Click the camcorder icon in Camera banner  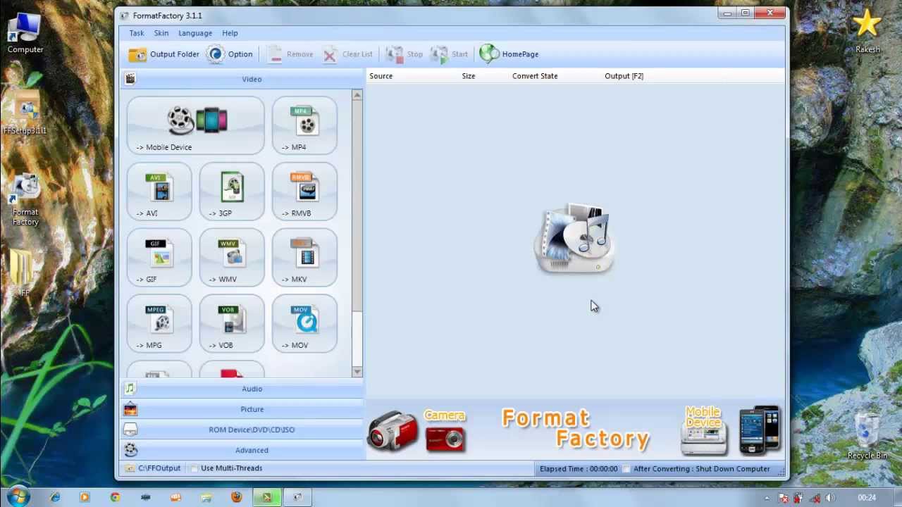393,430
